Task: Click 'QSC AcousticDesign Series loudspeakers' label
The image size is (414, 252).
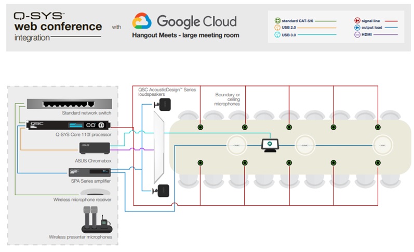Action: click(x=167, y=92)
